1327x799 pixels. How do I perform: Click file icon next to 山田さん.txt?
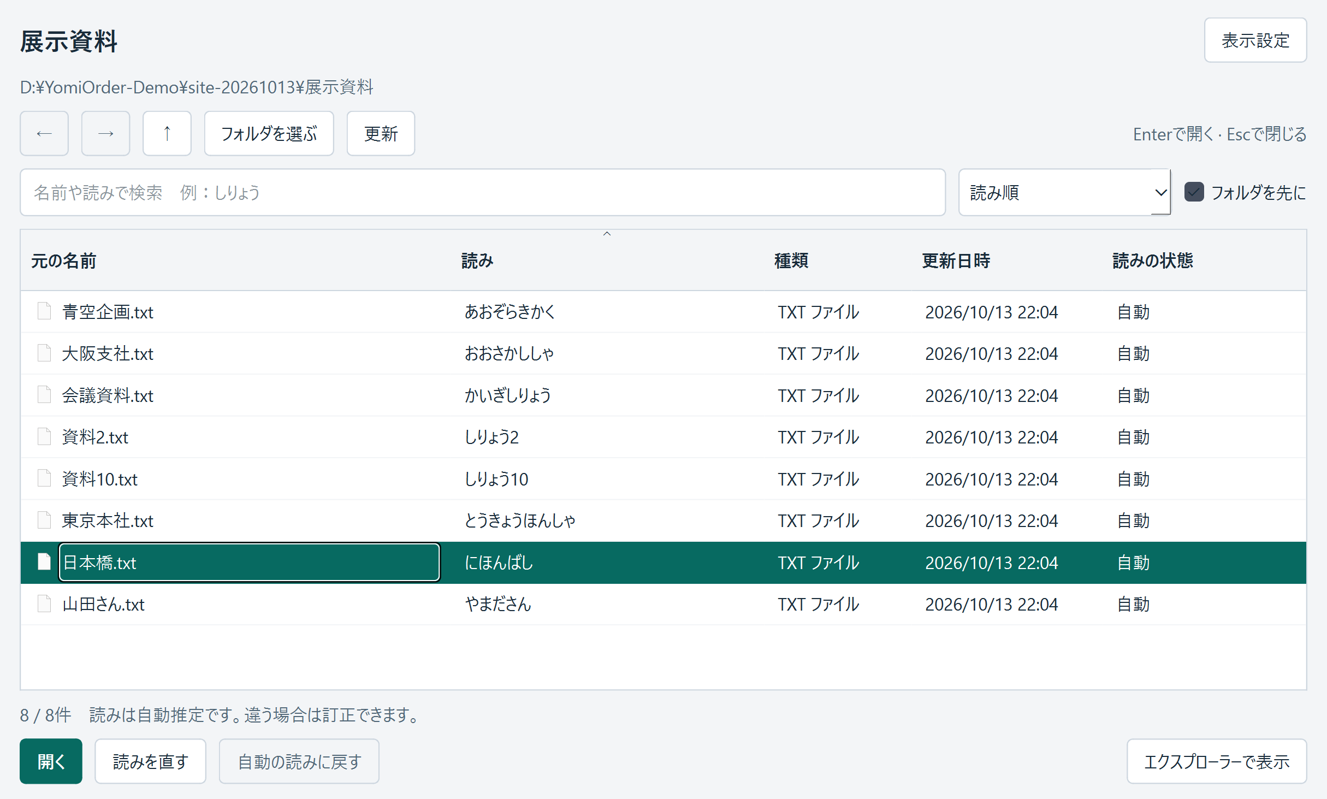coord(44,603)
